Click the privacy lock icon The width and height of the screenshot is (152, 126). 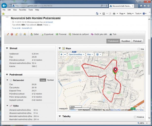pyautogui.click(x=16, y=34)
